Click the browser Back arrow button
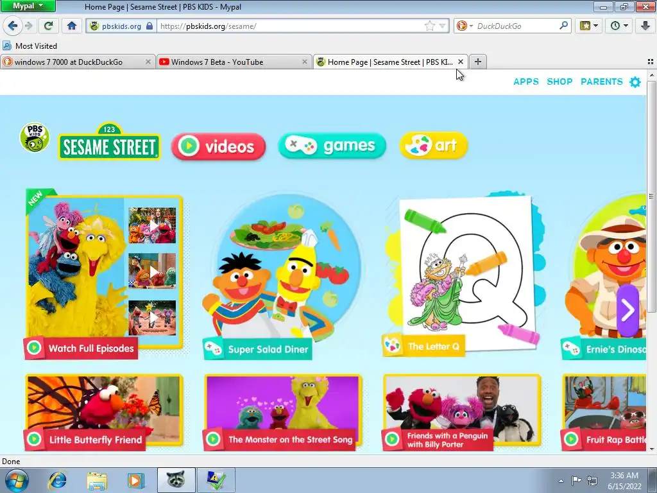This screenshot has height=493, width=657. pyautogui.click(x=13, y=26)
